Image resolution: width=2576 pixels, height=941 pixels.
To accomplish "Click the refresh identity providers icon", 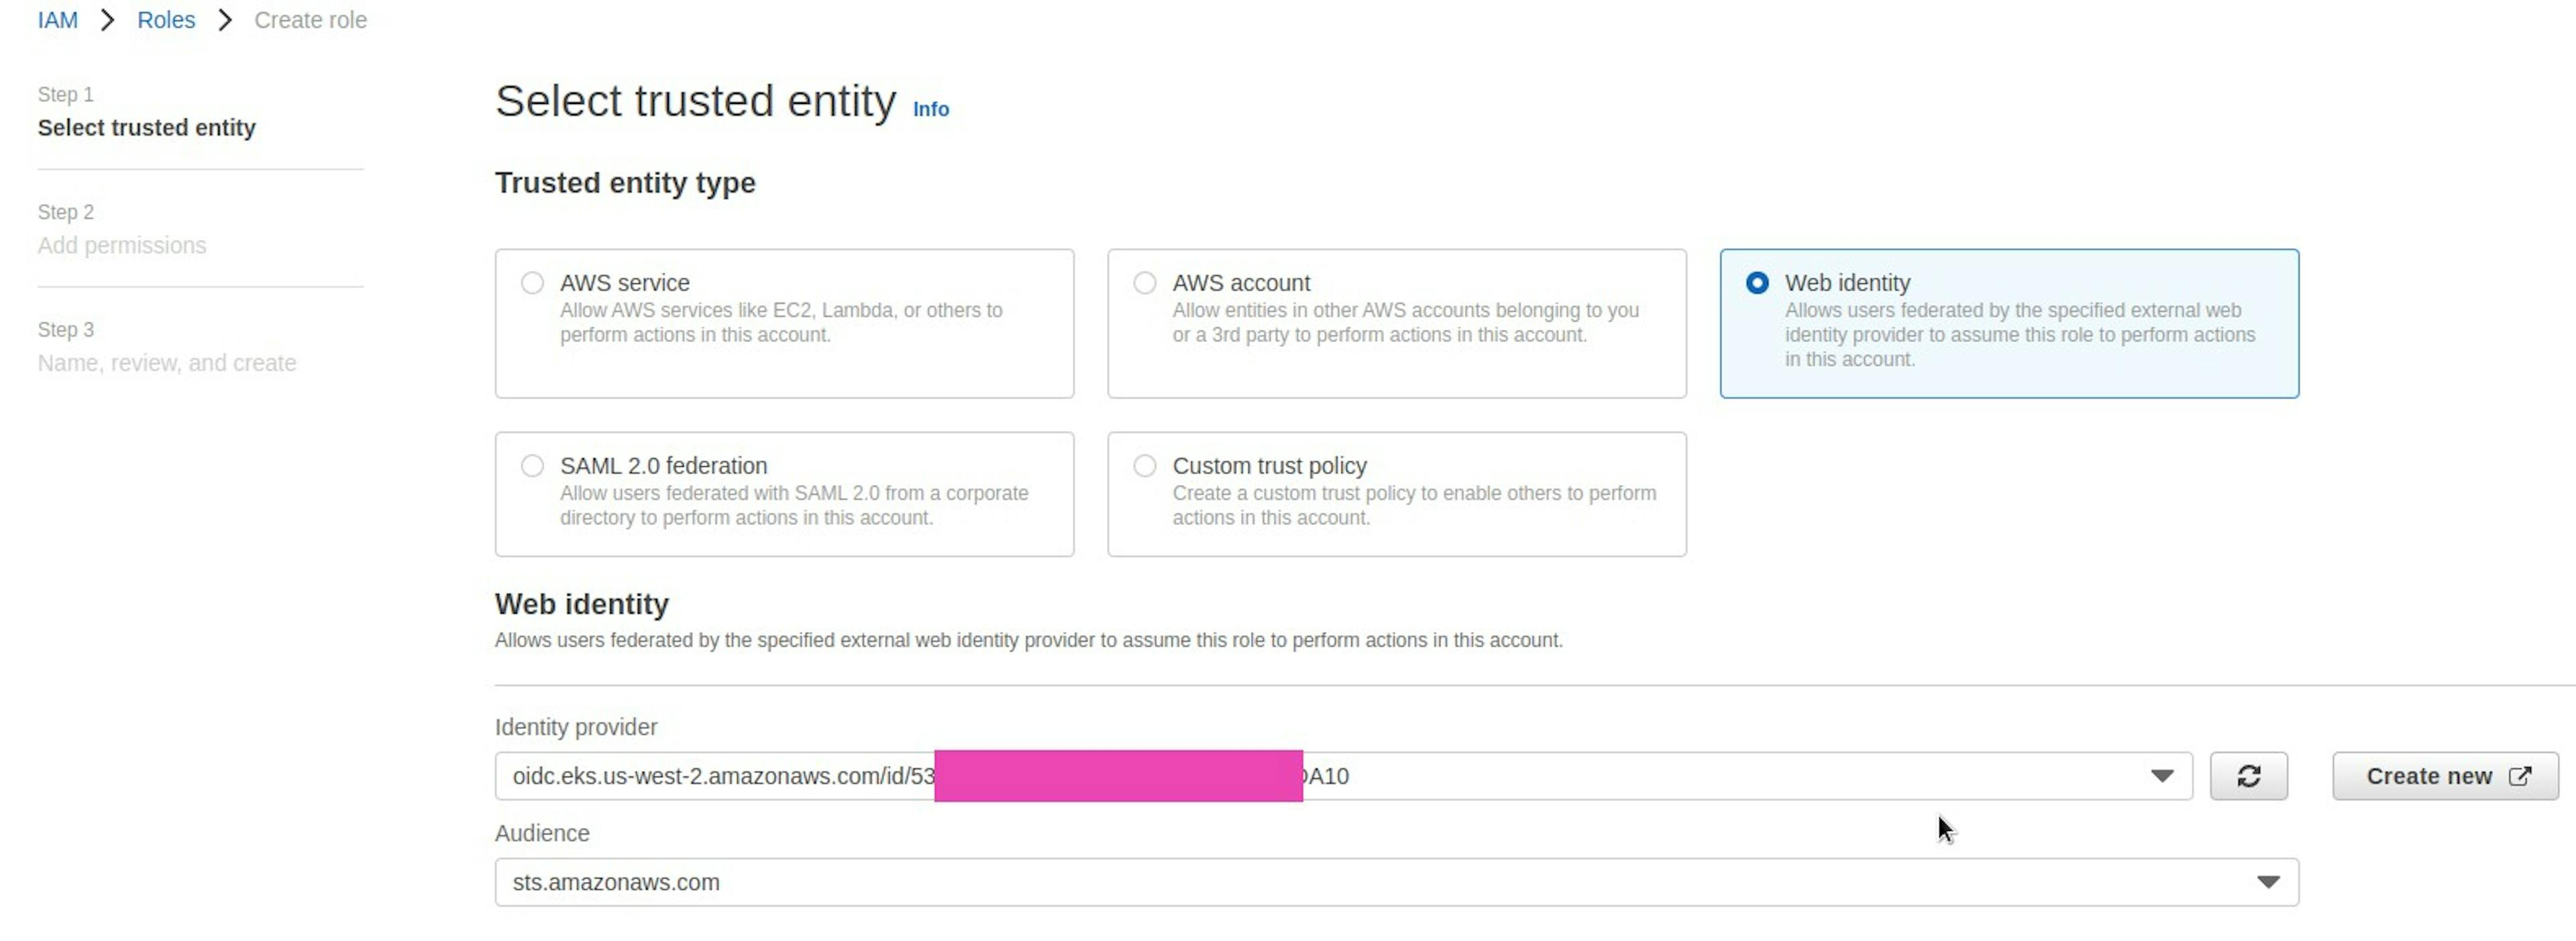I will coord(2248,776).
